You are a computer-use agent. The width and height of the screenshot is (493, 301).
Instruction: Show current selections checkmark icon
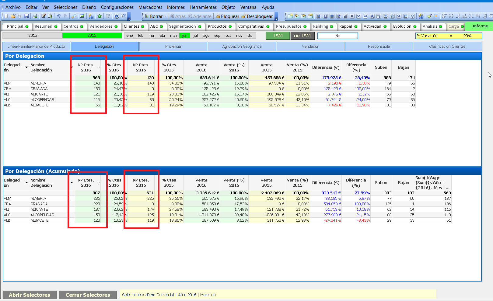pos(82,16)
